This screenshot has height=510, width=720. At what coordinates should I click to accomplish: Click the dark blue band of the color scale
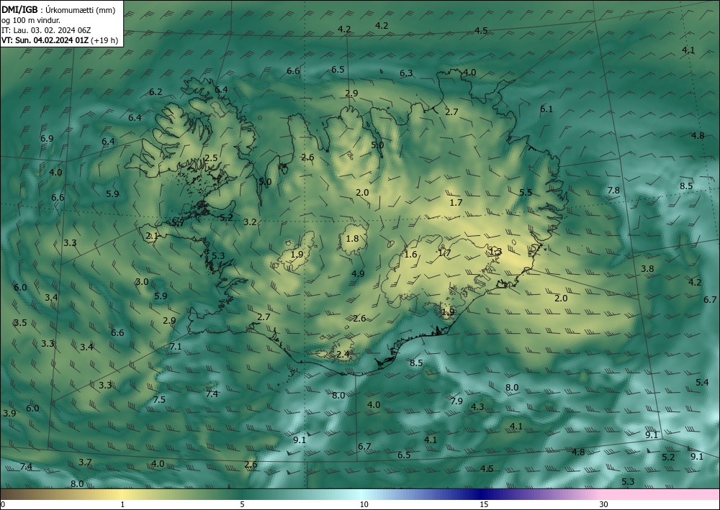coord(482,494)
